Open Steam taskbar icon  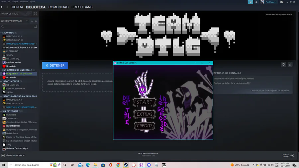pyautogui.click(x=126, y=165)
